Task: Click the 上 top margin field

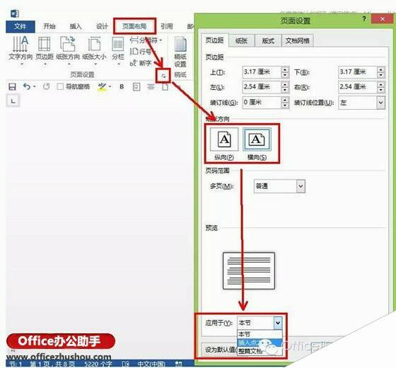Action: coord(262,72)
